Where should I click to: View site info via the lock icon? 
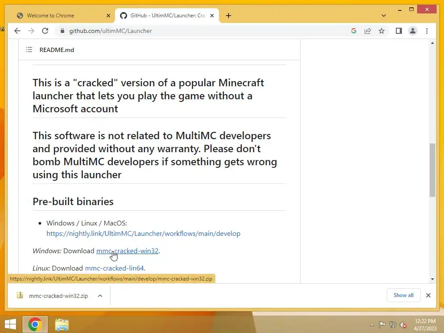[x=62, y=31]
